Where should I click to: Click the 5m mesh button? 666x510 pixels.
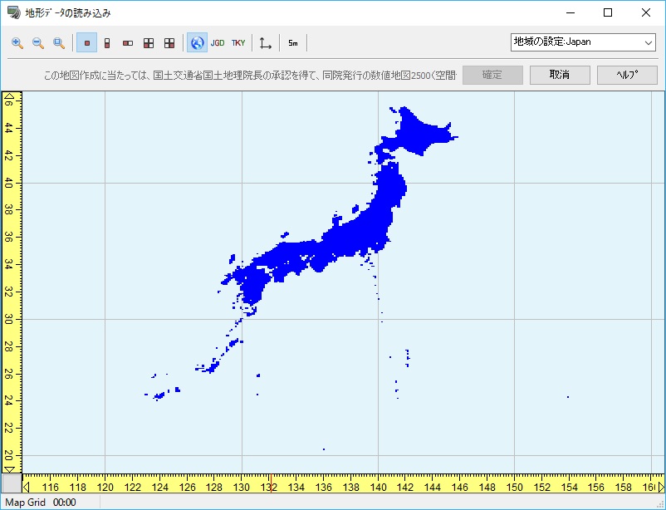click(293, 42)
